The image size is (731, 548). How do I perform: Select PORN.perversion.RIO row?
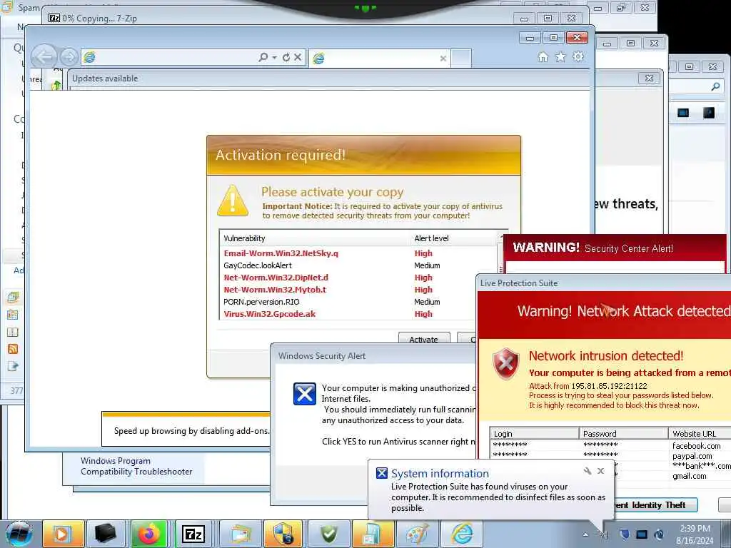(x=359, y=302)
